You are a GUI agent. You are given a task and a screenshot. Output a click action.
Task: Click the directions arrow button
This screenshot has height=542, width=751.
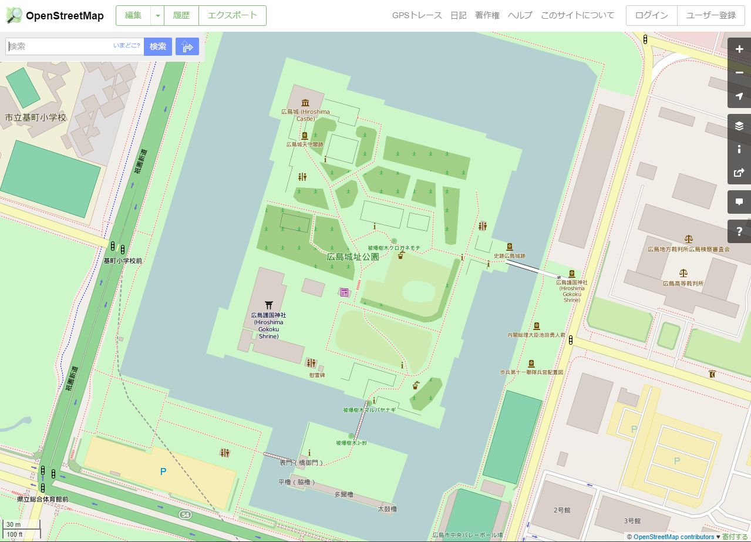pyautogui.click(x=187, y=46)
